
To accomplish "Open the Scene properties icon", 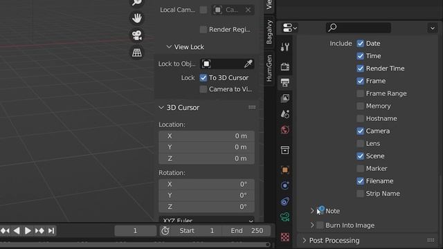I will pyautogui.click(x=284, y=114).
